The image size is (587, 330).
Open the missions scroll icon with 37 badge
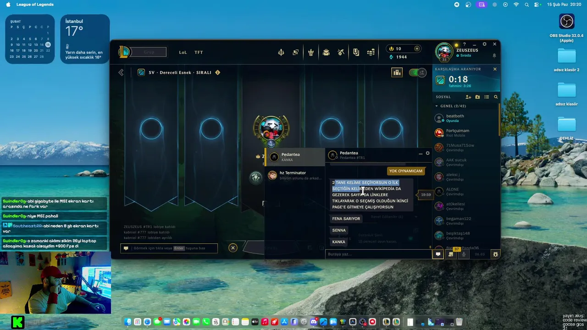451,254
